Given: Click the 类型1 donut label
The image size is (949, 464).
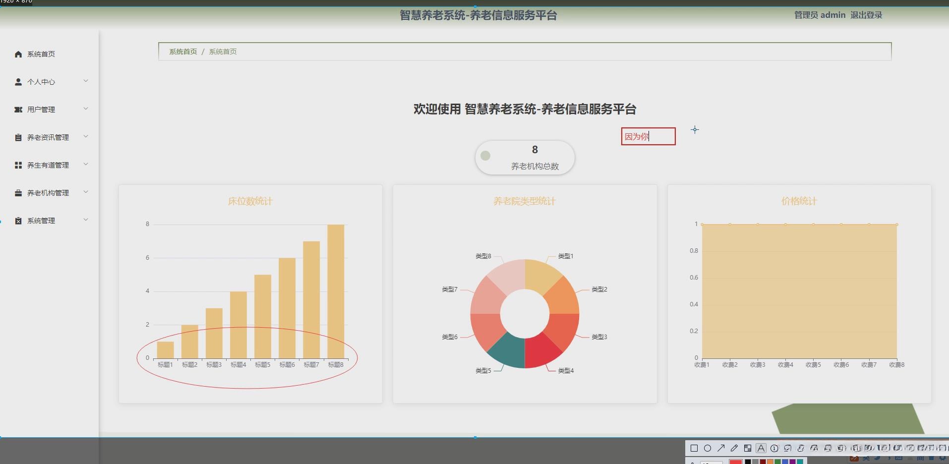Looking at the screenshot, I should [566, 256].
